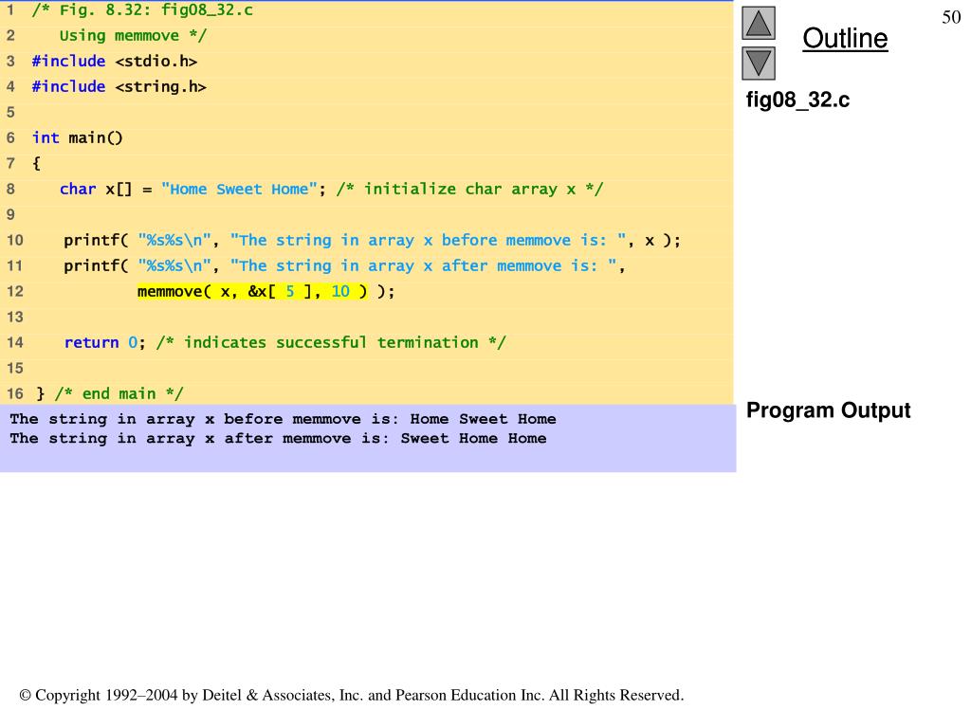This screenshot has width=971, height=728.
Task: Click the up arrow navigation button
Action: point(759,24)
